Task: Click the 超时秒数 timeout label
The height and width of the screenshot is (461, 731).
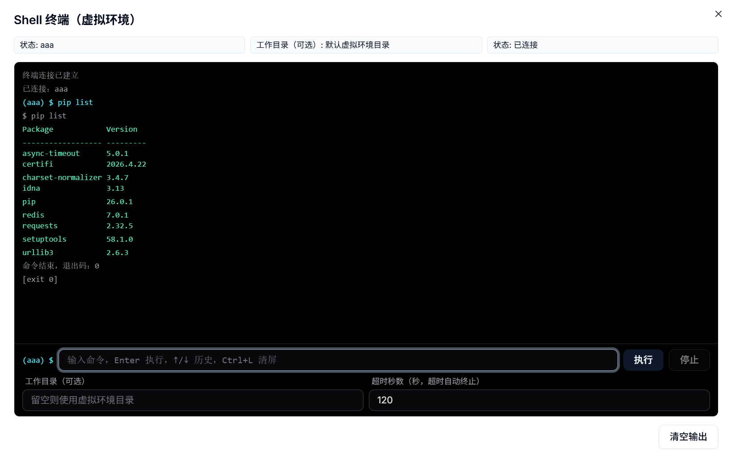Action: coord(426,381)
